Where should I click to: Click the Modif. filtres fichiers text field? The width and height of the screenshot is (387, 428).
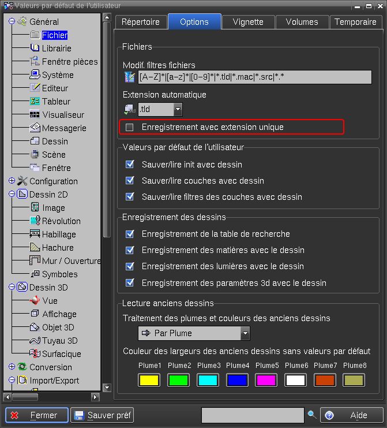pyautogui.click(x=254, y=77)
